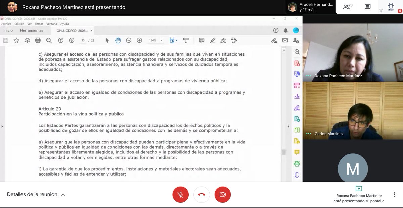403x208 pixels.
Task: Hang up the call with red phone button
Action: pyautogui.click(x=201, y=195)
